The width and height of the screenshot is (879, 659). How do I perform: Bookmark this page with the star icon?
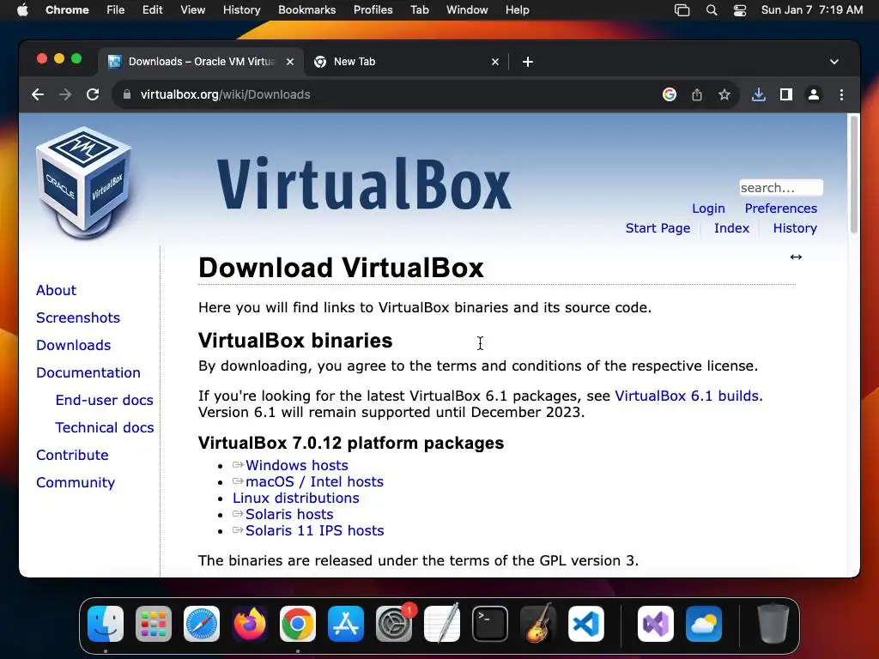(724, 94)
